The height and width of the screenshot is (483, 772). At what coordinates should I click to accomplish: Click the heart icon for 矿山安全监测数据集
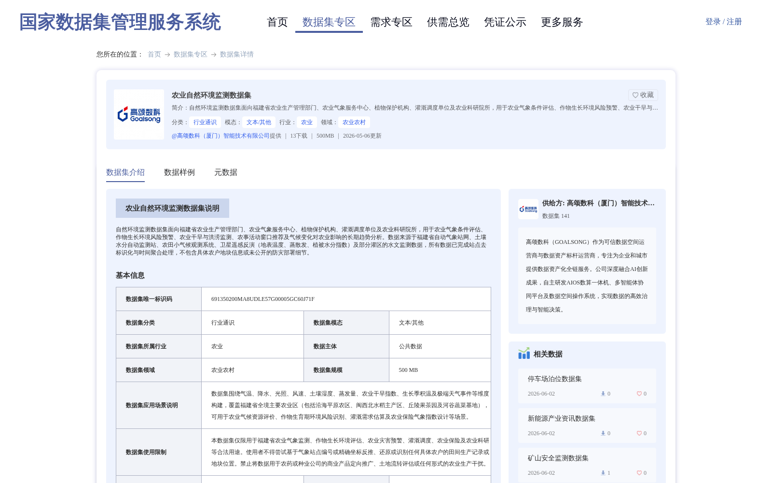tap(639, 473)
